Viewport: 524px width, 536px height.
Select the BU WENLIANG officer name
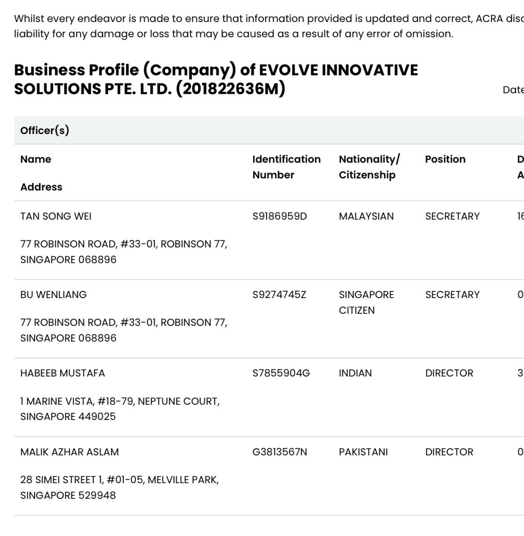point(53,294)
